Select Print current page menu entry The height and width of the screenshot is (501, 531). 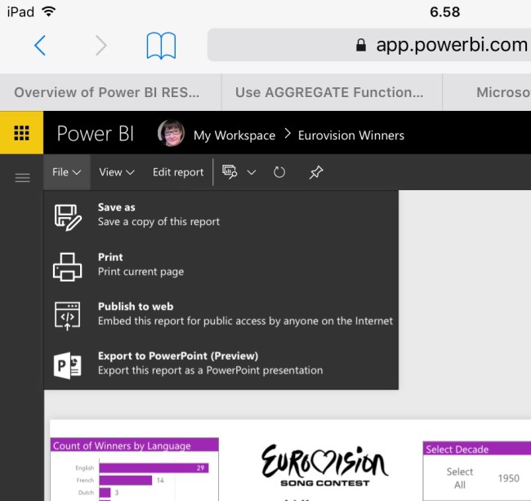pyautogui.click(x=140, y=264)
